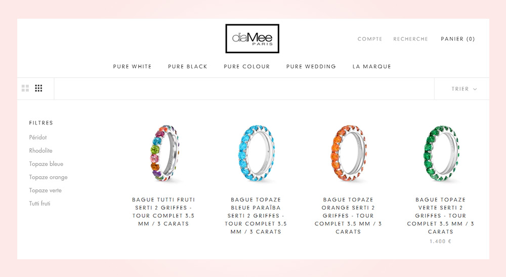Open the Recherche search link
Image resolution: width=506 pixels, height=277 pixels.
410,39
